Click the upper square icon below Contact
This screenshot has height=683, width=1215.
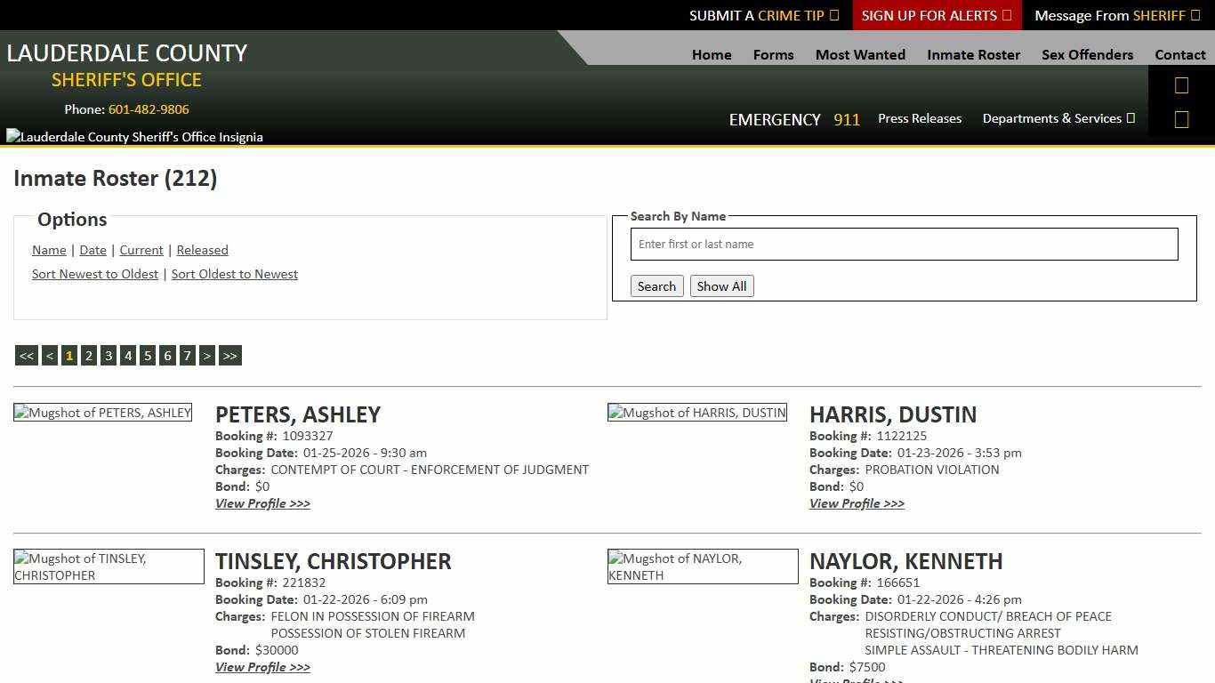coord(1181,84)
